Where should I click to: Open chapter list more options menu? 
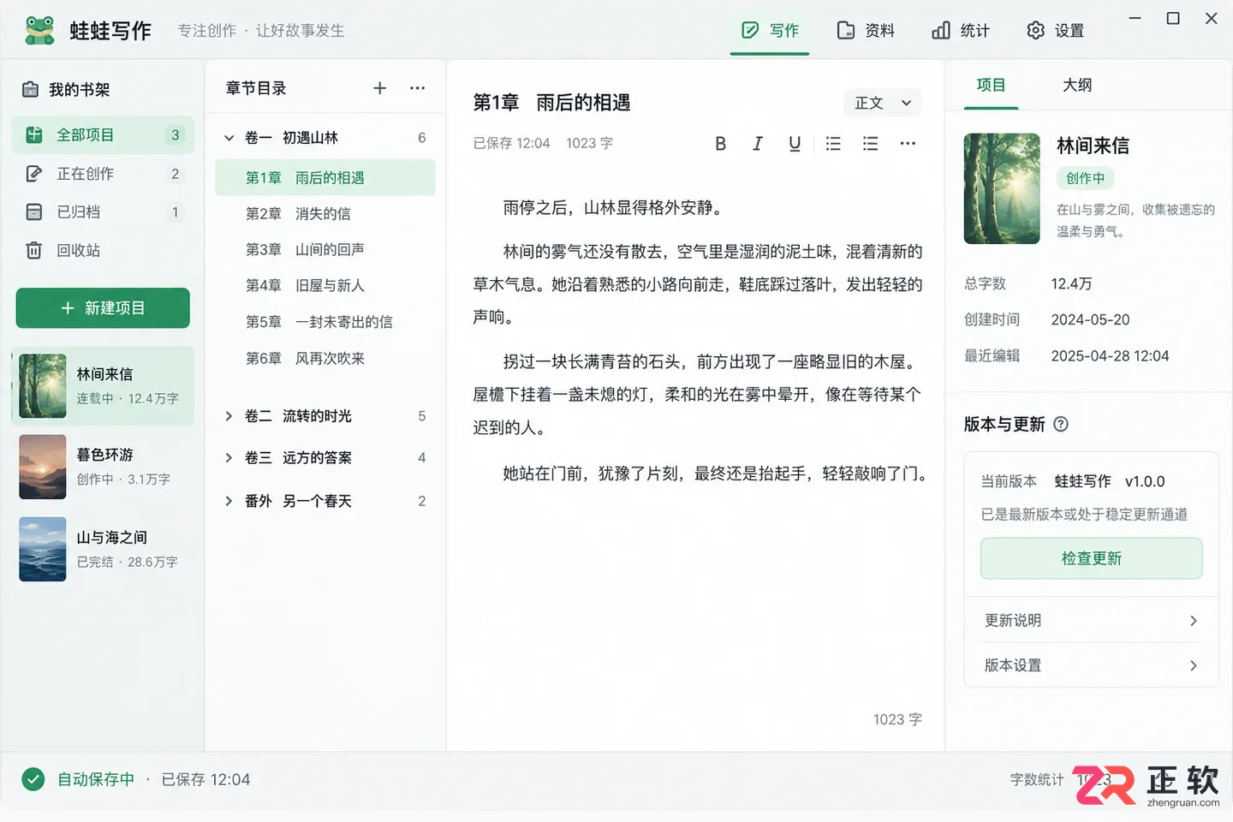417,88
